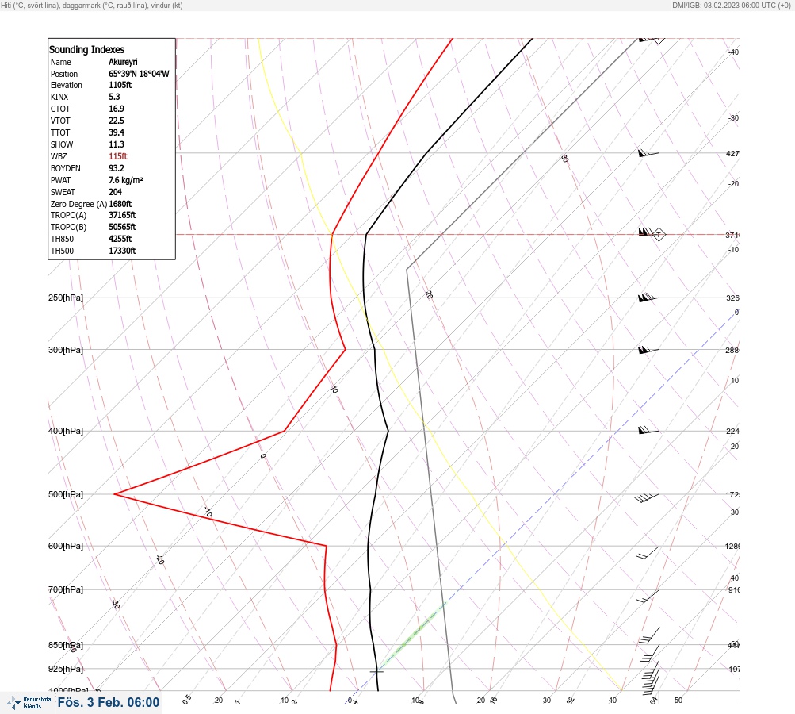Click the 400[hPa] pressure label
Image resolution: width=795 pixels, height=714 pixels.
click(66, 431)
